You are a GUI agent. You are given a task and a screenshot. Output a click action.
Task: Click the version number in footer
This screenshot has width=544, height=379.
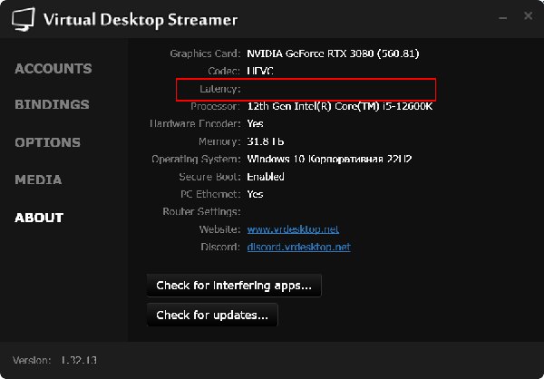click(x=79, y=360)
